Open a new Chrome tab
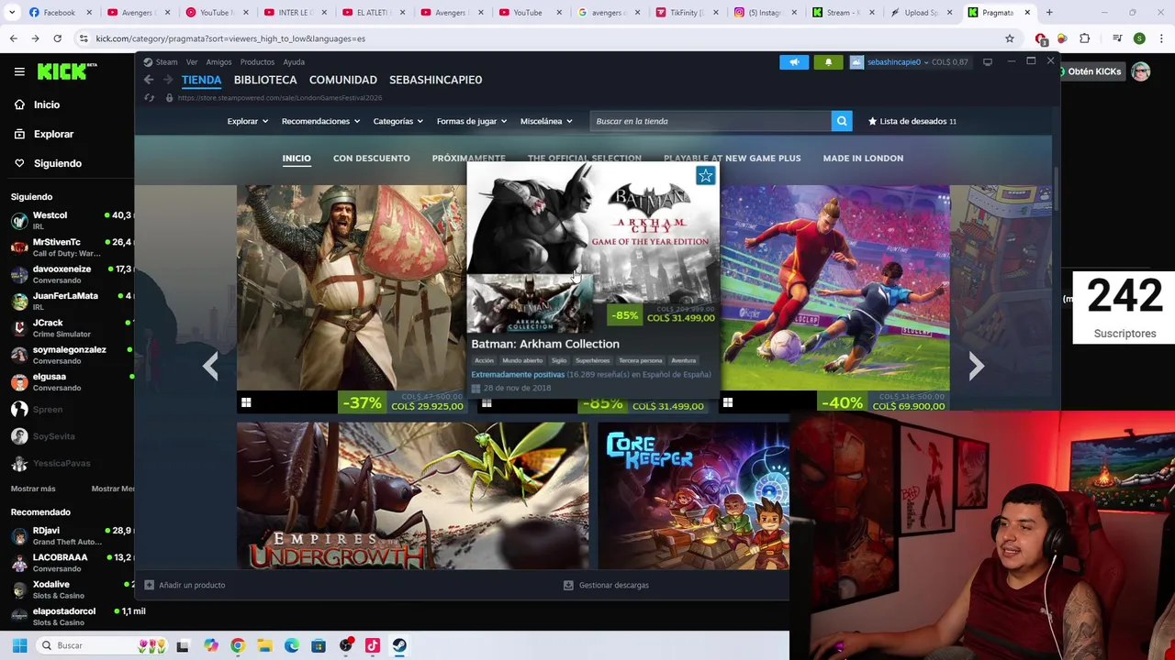The height and width of the screenshot is (660, 1175). tap(1049, 13)
